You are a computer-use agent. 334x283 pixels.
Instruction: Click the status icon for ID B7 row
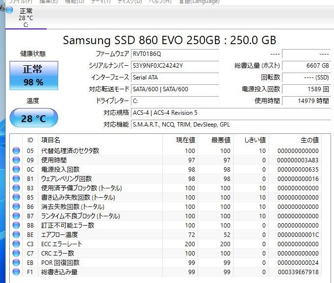pyautogui.click(x=16, y=216)
